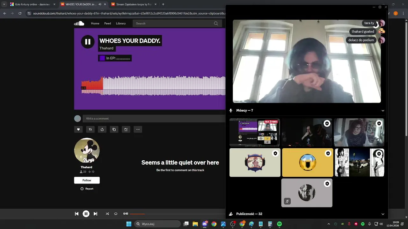Collapse the Publiczność — 32 section
This screenshot has height=229, width=408.
pos(383,214)
